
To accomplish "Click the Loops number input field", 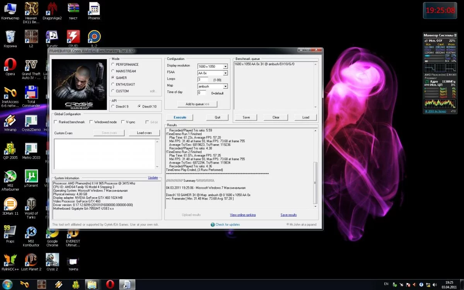I will point(203,80).
